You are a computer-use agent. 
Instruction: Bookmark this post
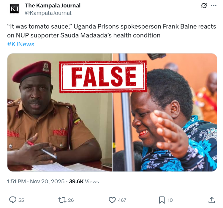pyautogui.click(x=162, y=200)
